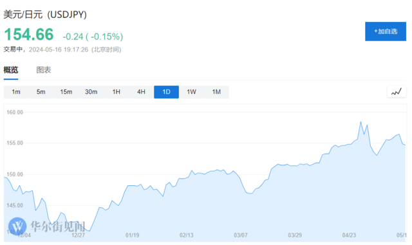Set chart period to 1M
Viewport: 412px width, 245px height.
pyautogui.click(x=216, y=92)
